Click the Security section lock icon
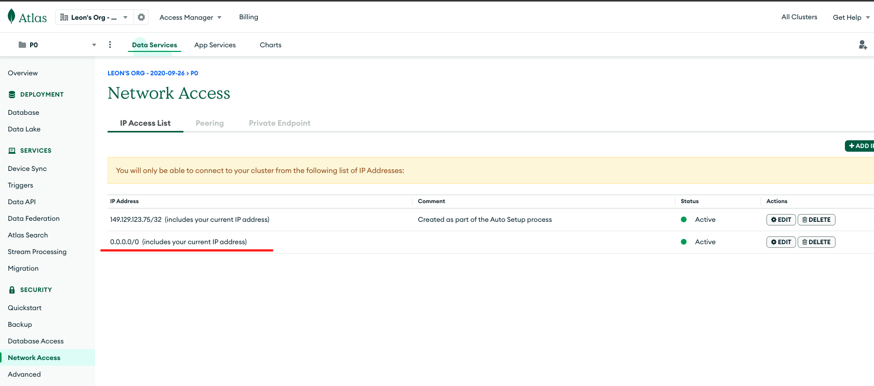 click(x=12, y=290)
